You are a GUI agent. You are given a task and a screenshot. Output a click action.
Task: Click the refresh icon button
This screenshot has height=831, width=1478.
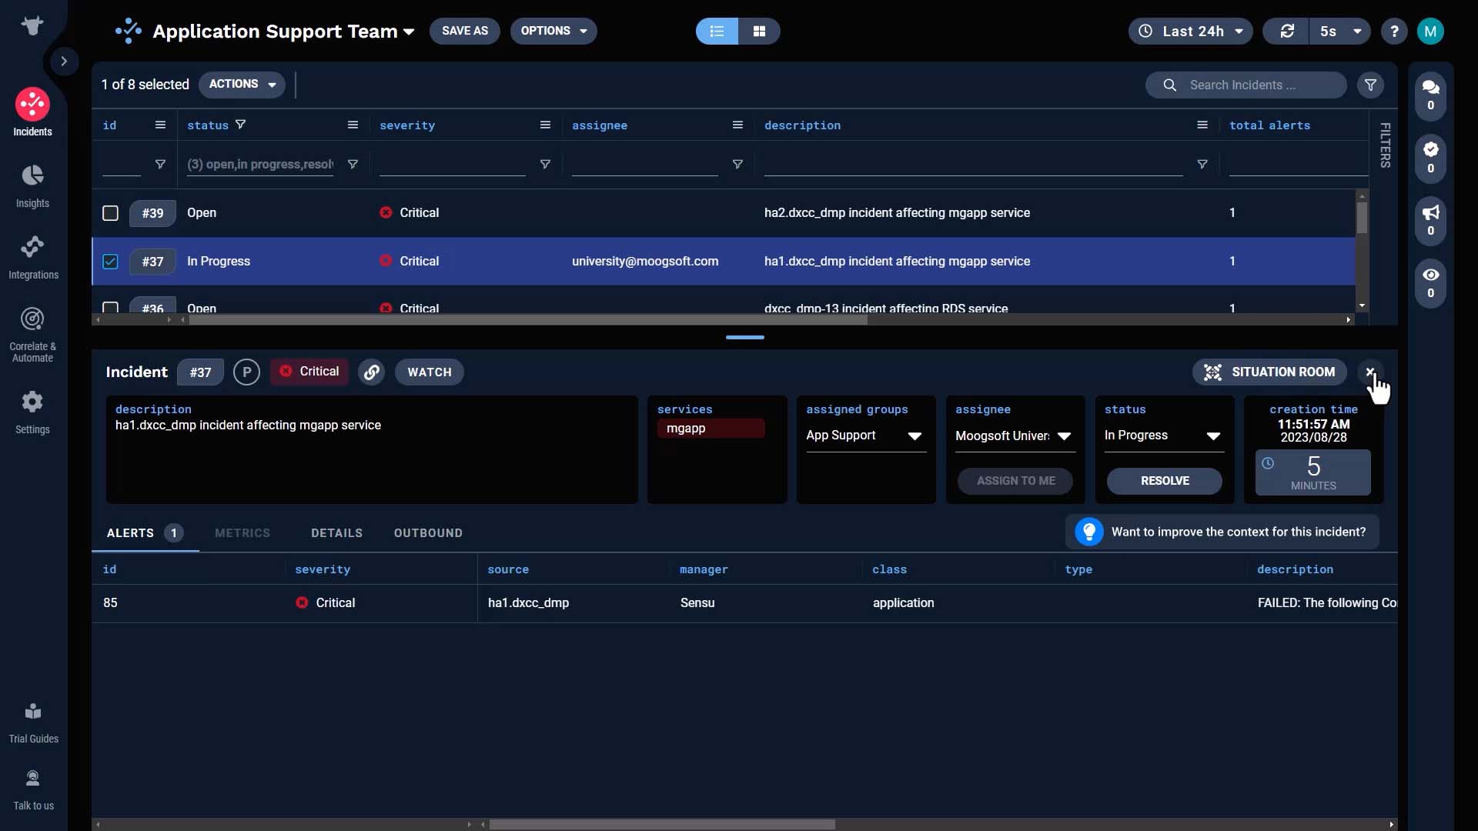pyautogui.click(x=1287, y=31)
